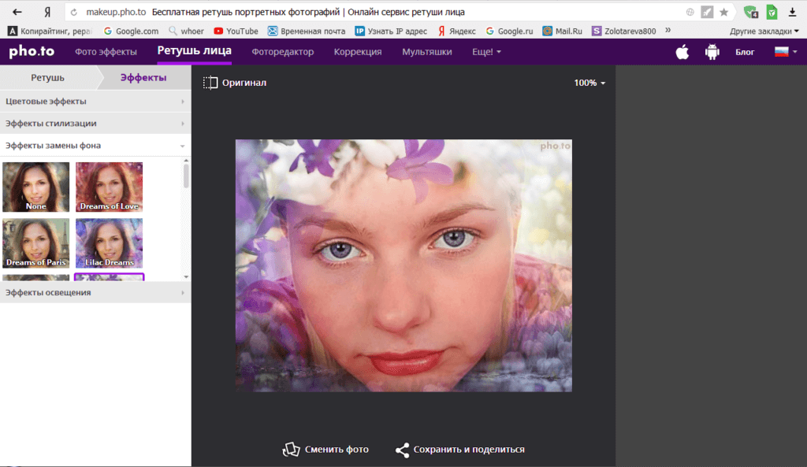Expand the Эффекты освещения section
Image resolution: width=807 pixels, height=467 pixels.
tap(95, 292)
